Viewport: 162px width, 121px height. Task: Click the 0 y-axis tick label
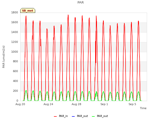17,101
